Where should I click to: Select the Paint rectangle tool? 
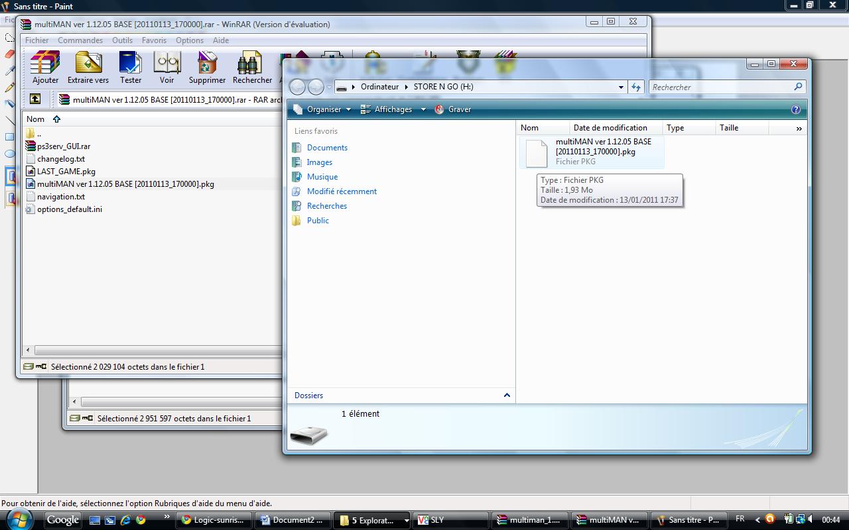click(x=9, y=137)
